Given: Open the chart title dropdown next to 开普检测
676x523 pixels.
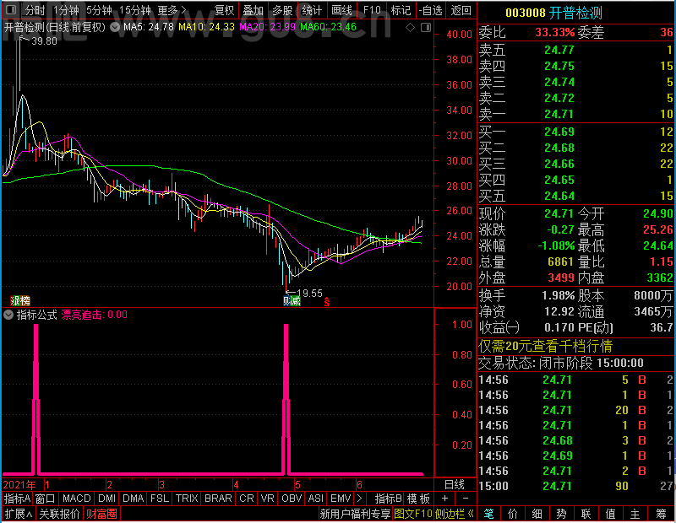Looking at the screenshot, I should tap(115, 28).
